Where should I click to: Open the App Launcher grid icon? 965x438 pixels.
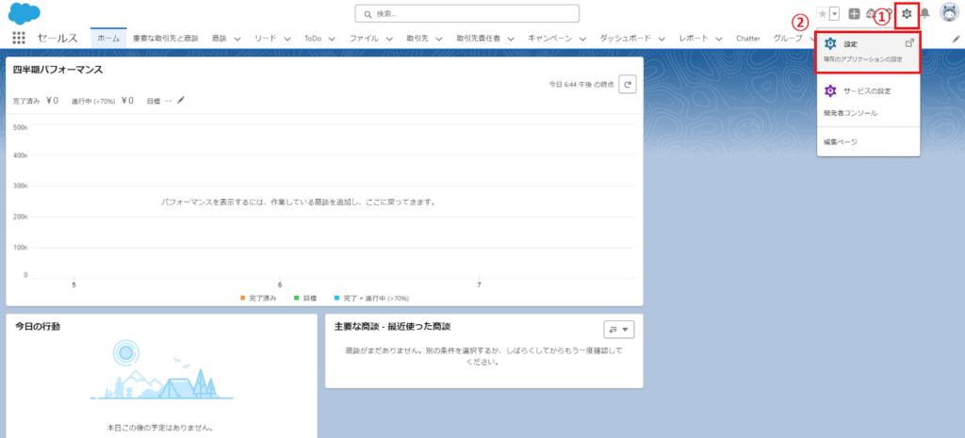[18, 38]
